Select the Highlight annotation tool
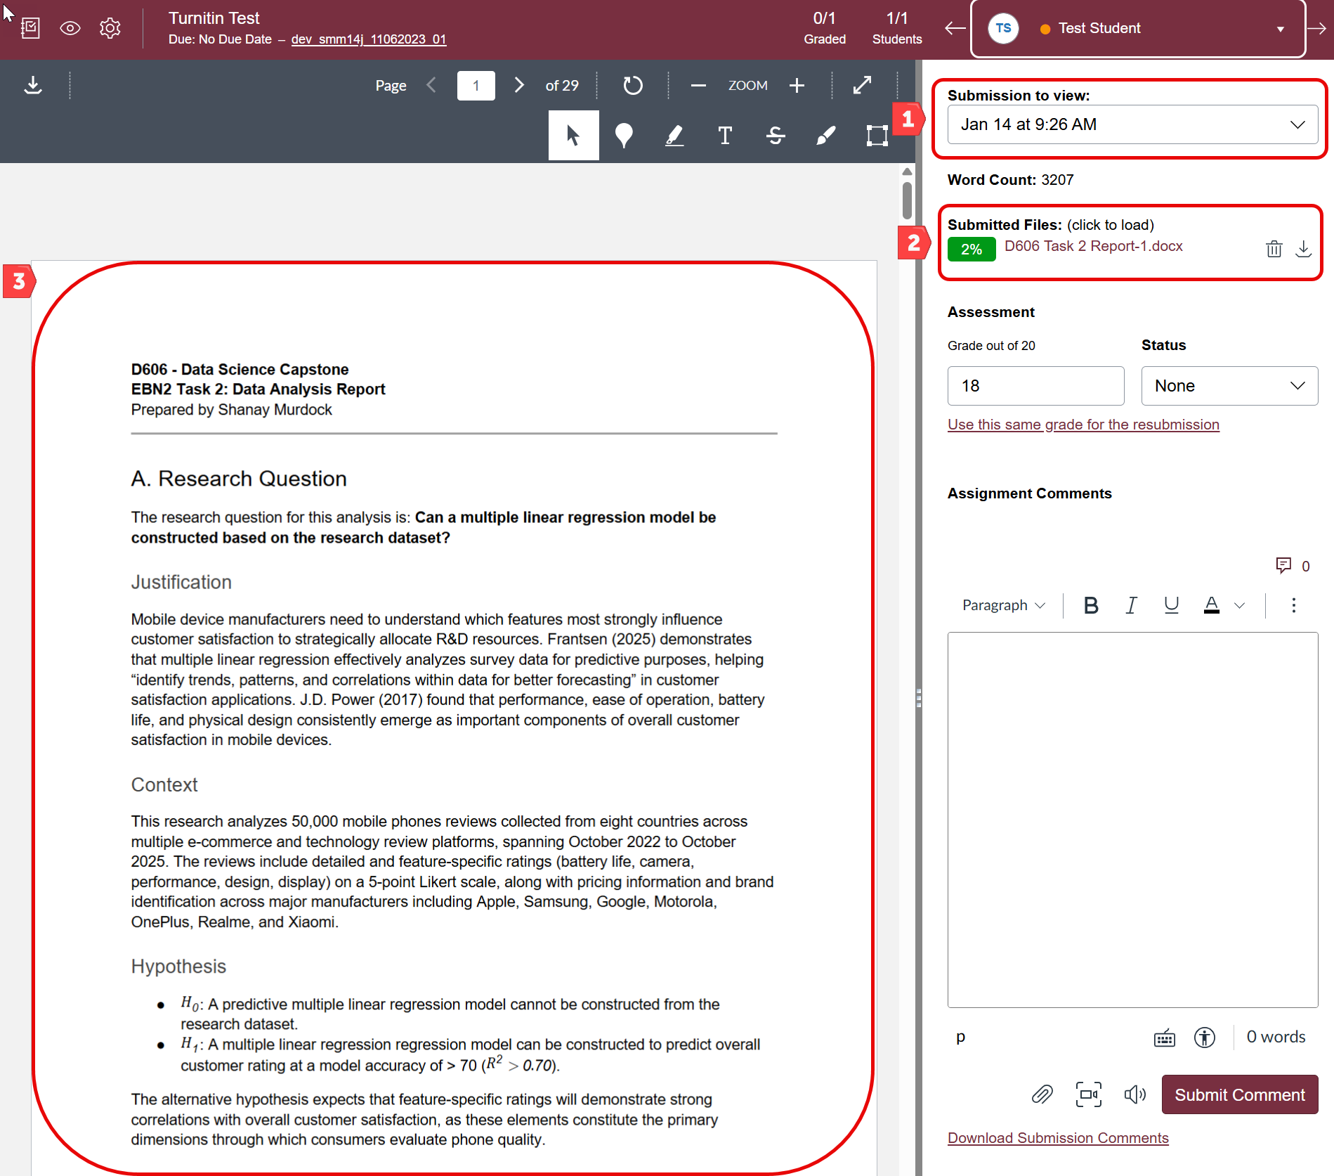Screen dimensions: 1334x1176 [x=674, y=135]
